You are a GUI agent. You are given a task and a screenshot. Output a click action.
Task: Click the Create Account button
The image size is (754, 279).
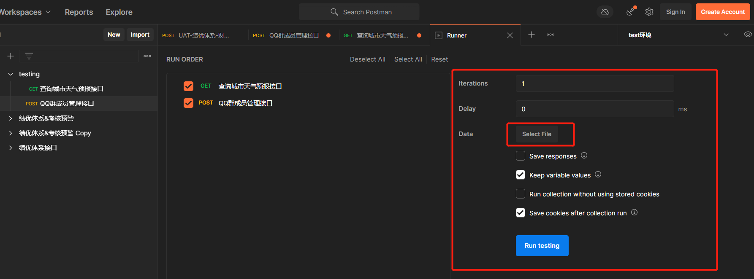pyautogui.click(x=723, y=12)
